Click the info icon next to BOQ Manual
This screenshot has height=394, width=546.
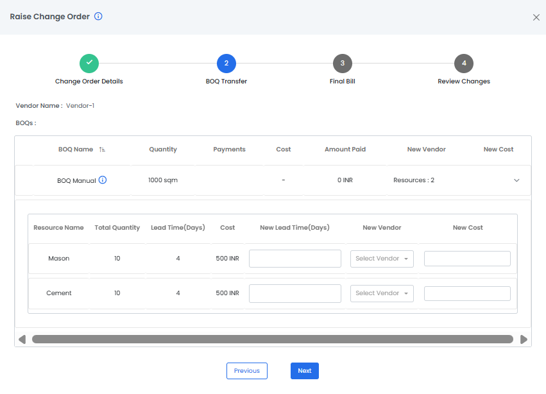click(x=103, y=180)
